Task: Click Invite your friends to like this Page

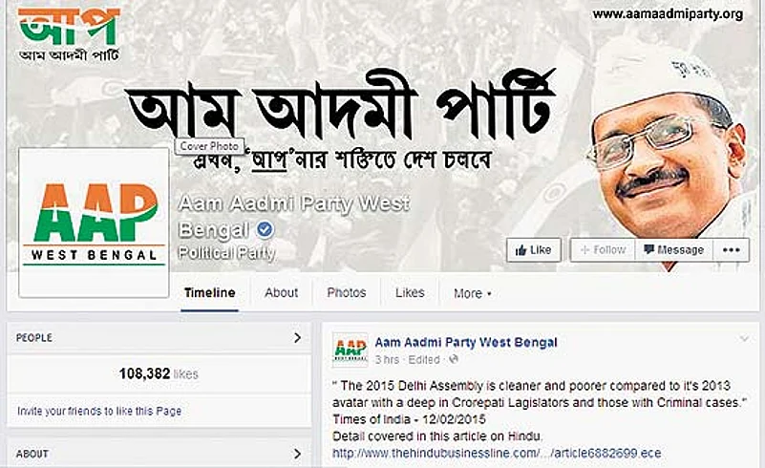Action: (99, 411)
